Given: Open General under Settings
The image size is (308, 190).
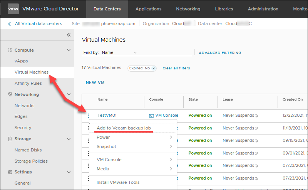Looking at the screenshot, I should click(x=23, y=183).
